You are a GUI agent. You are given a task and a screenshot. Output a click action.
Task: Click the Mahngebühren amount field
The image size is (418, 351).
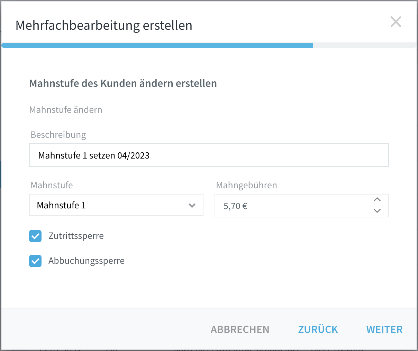click(302, 206)
